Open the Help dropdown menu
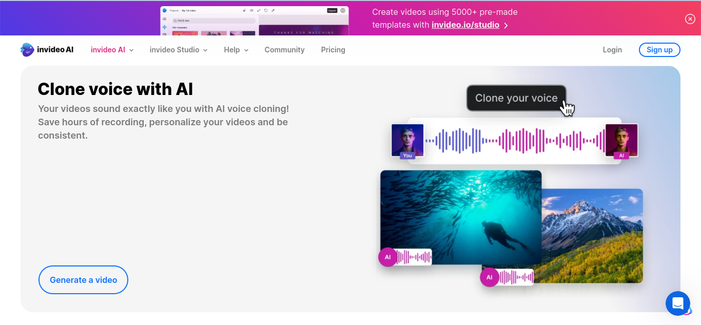This screenshot has height=325, width=701. pyautogui.click(x=236, y=50)
